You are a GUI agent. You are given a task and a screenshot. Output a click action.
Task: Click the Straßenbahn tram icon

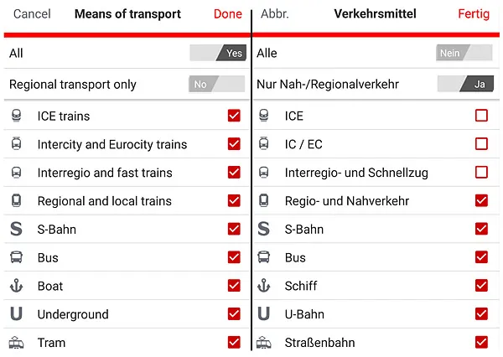click(x=263, y=343)
